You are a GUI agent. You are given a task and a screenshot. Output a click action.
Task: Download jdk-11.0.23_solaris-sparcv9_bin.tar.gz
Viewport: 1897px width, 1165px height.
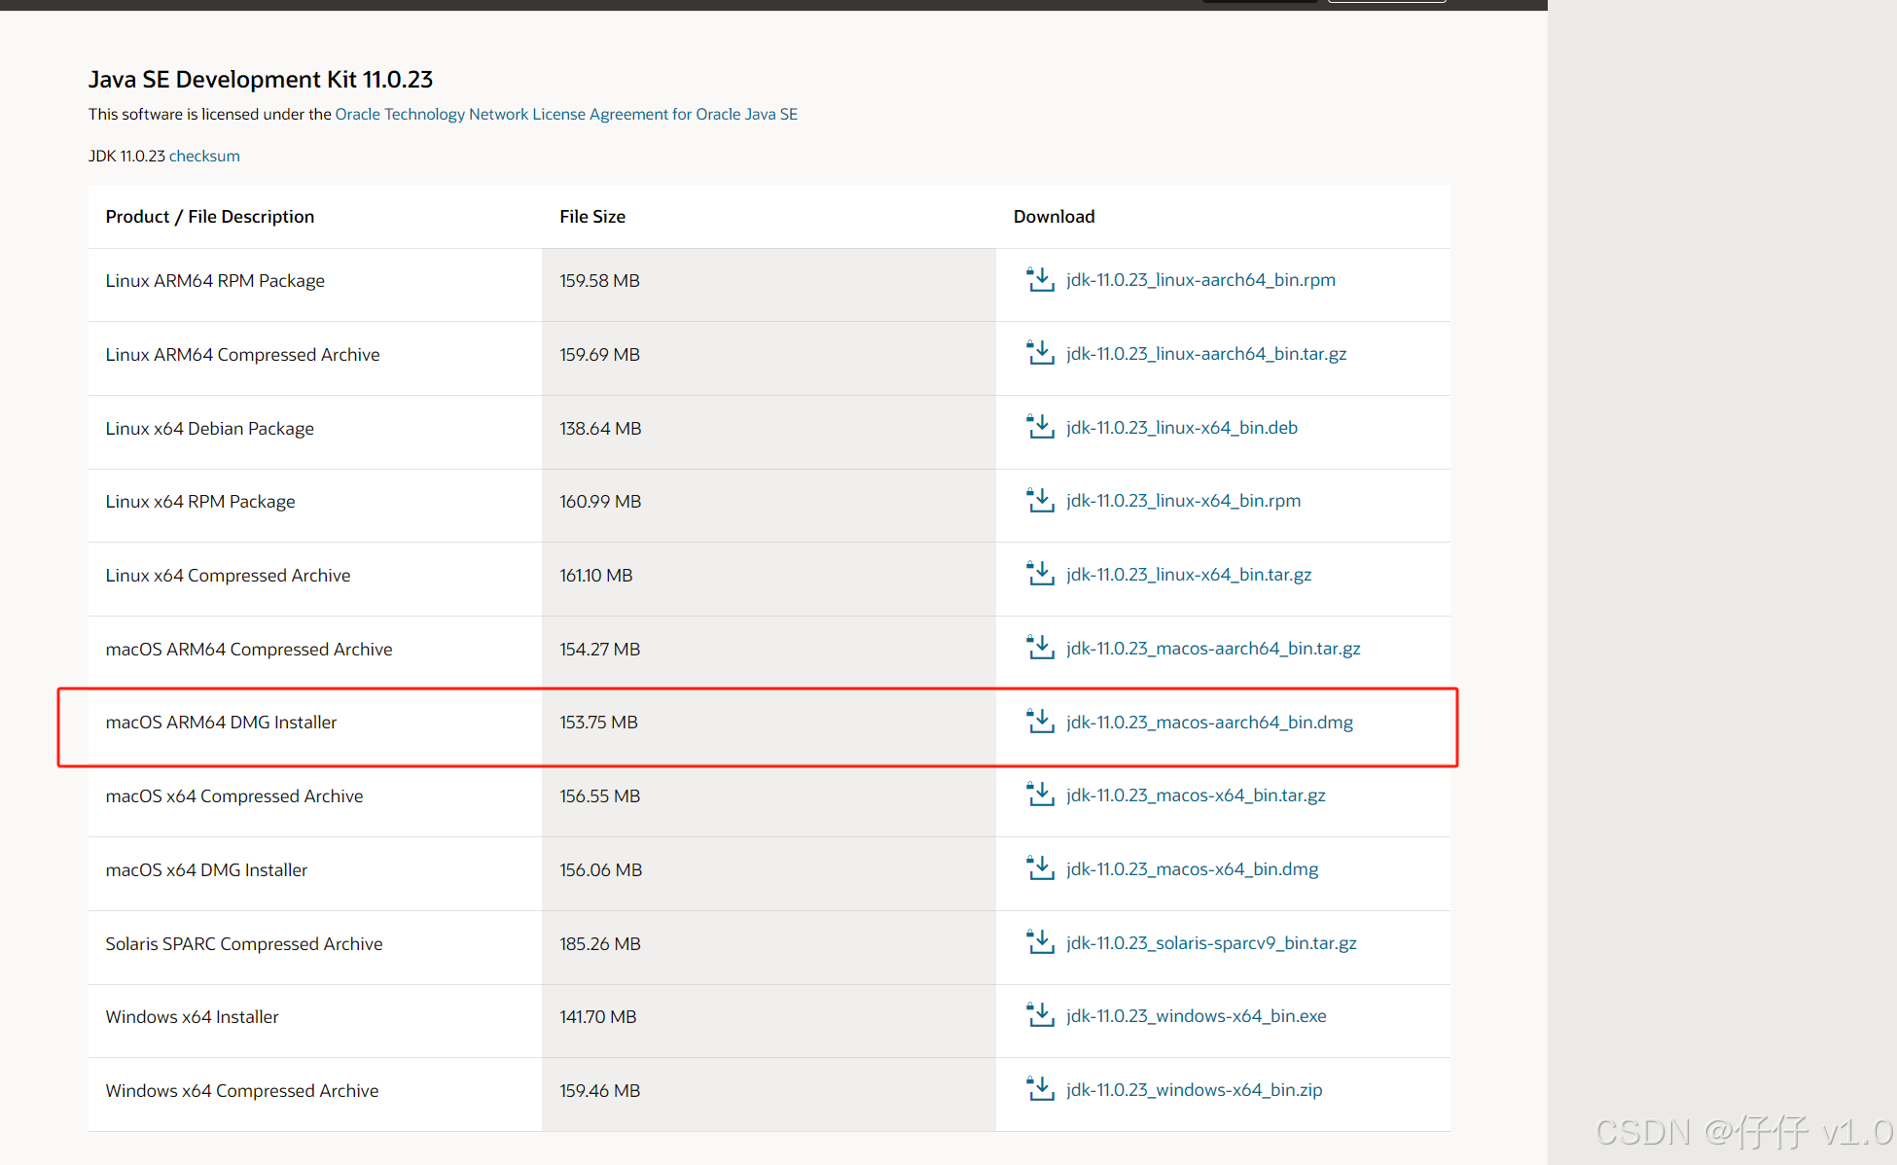(1211, 943)
